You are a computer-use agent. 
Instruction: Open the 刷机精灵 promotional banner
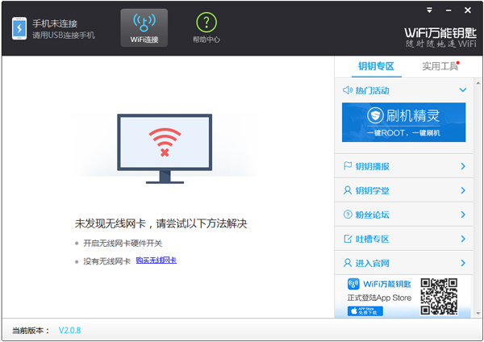tap(403, 123)
